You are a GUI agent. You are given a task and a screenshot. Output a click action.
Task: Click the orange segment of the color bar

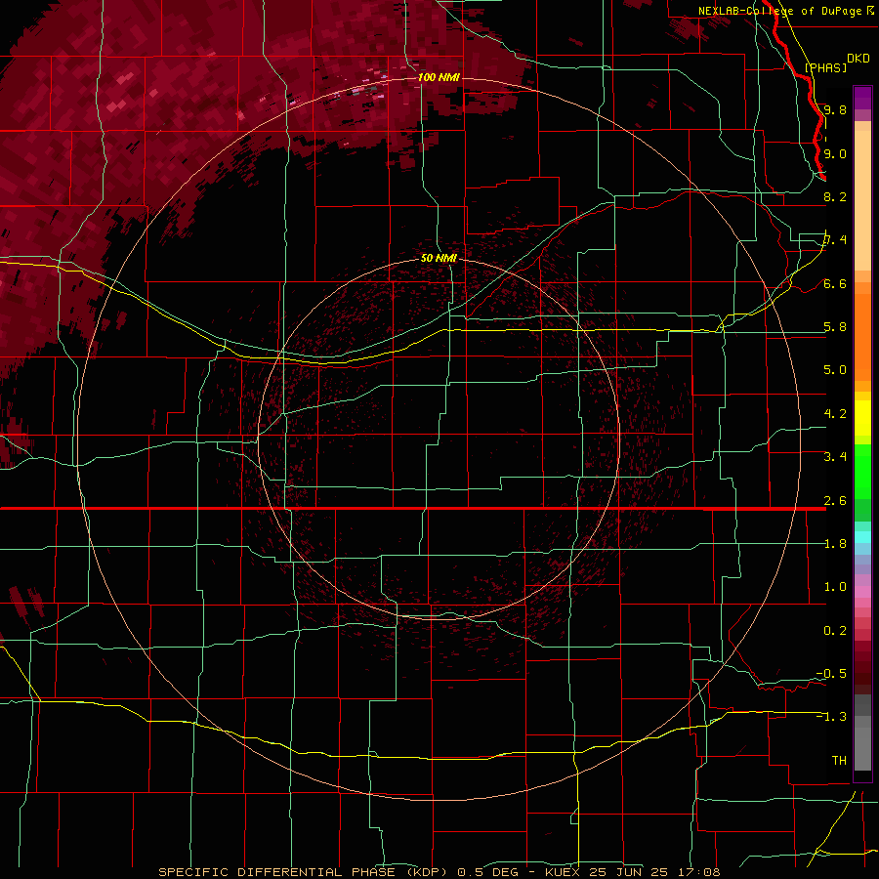point(862,336)
